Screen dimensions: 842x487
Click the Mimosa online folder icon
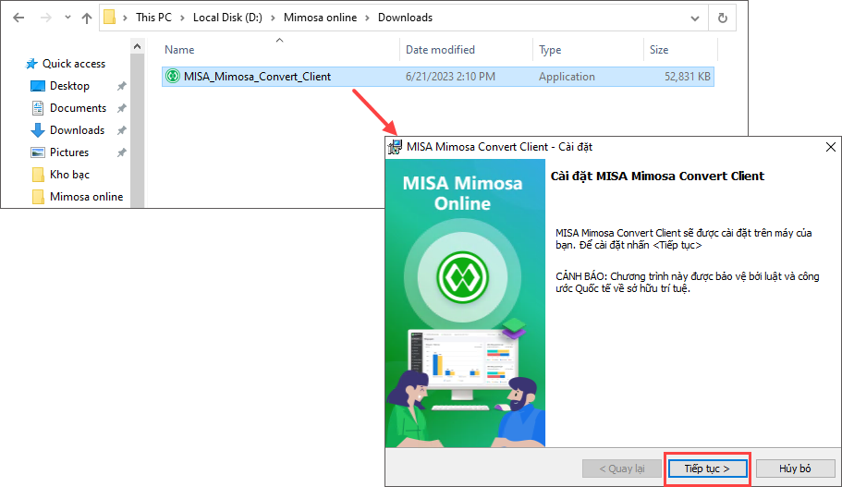coord(38,197)
